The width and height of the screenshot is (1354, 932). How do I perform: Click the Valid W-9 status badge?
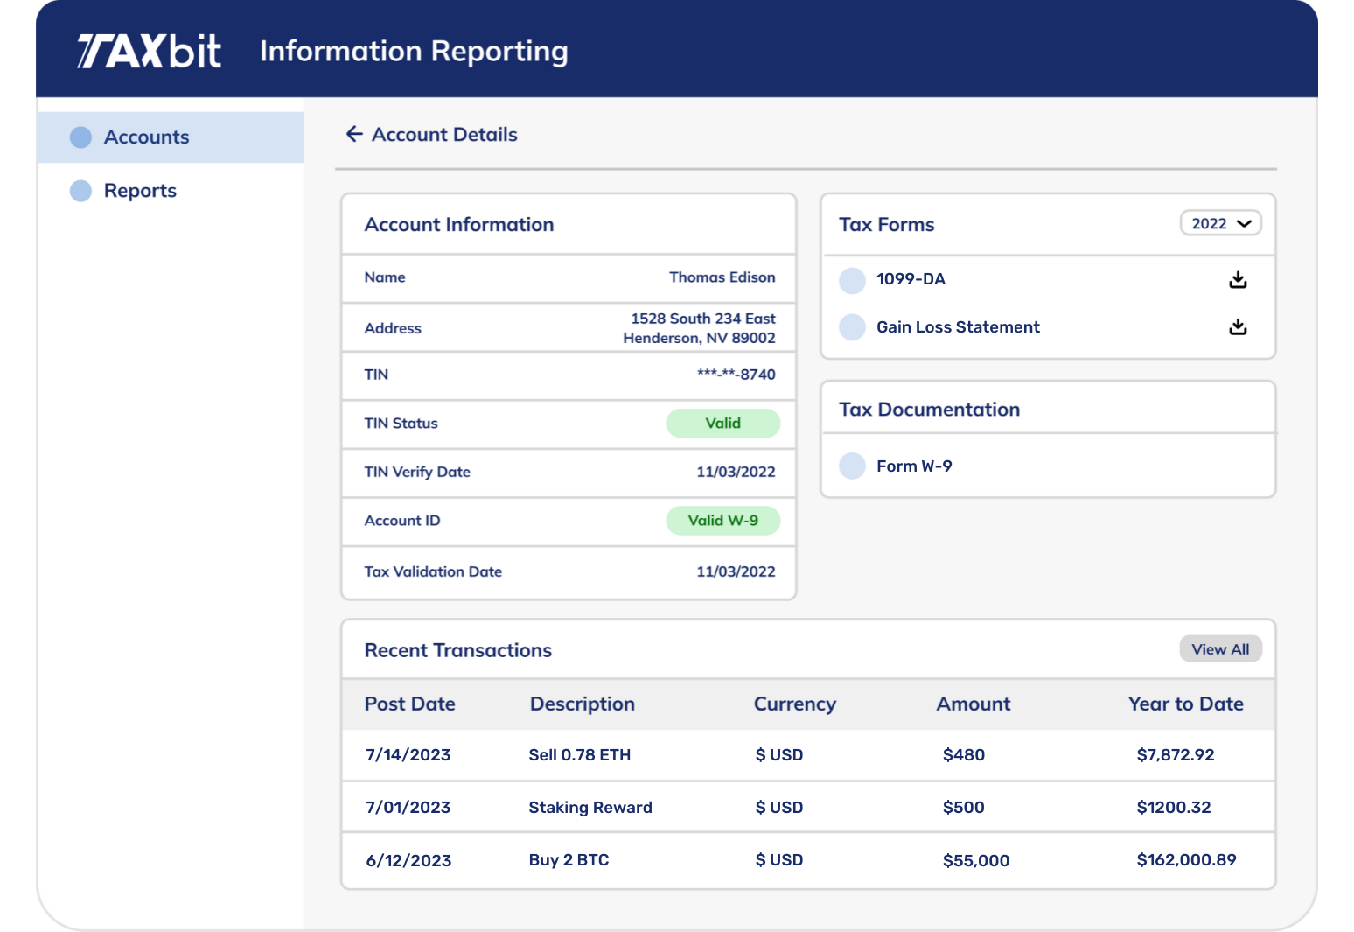pos(723,521)
